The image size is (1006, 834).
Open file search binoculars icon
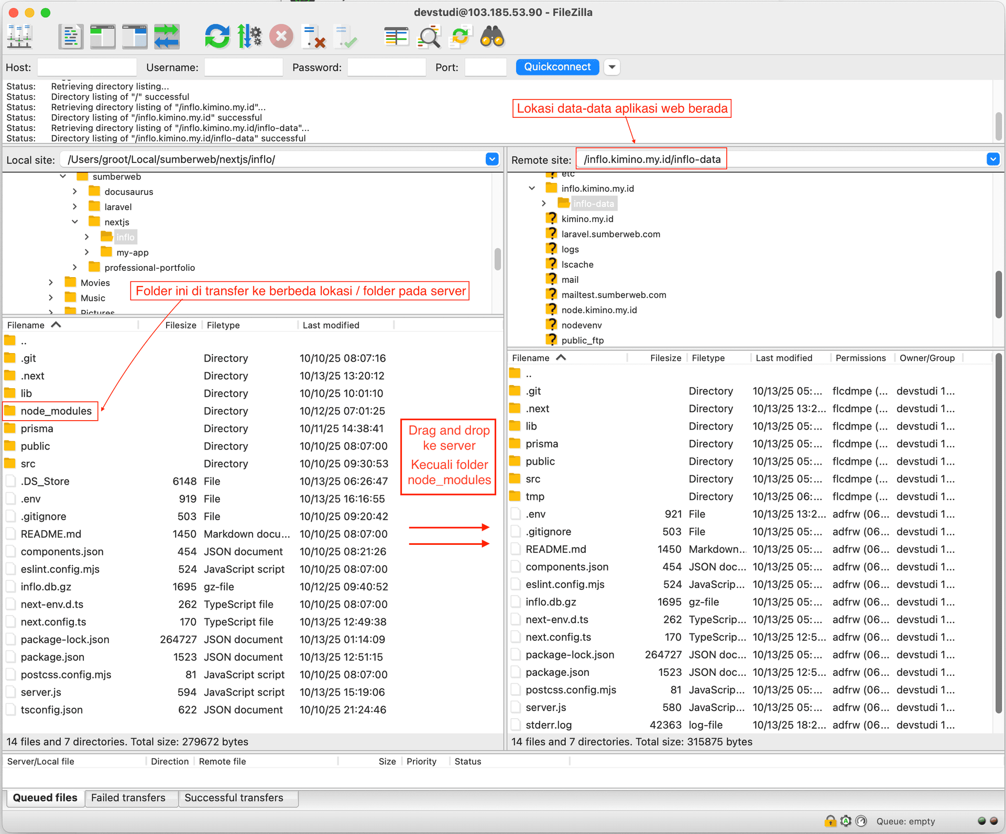coord(492,37)
